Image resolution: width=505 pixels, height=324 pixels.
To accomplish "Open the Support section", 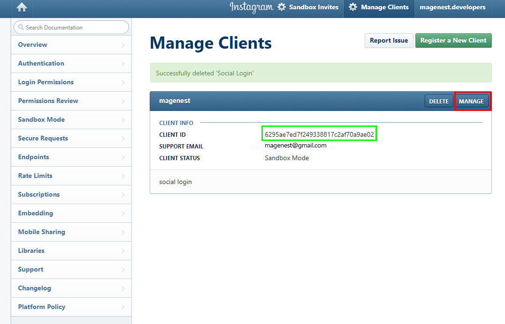I will point(71,269).
